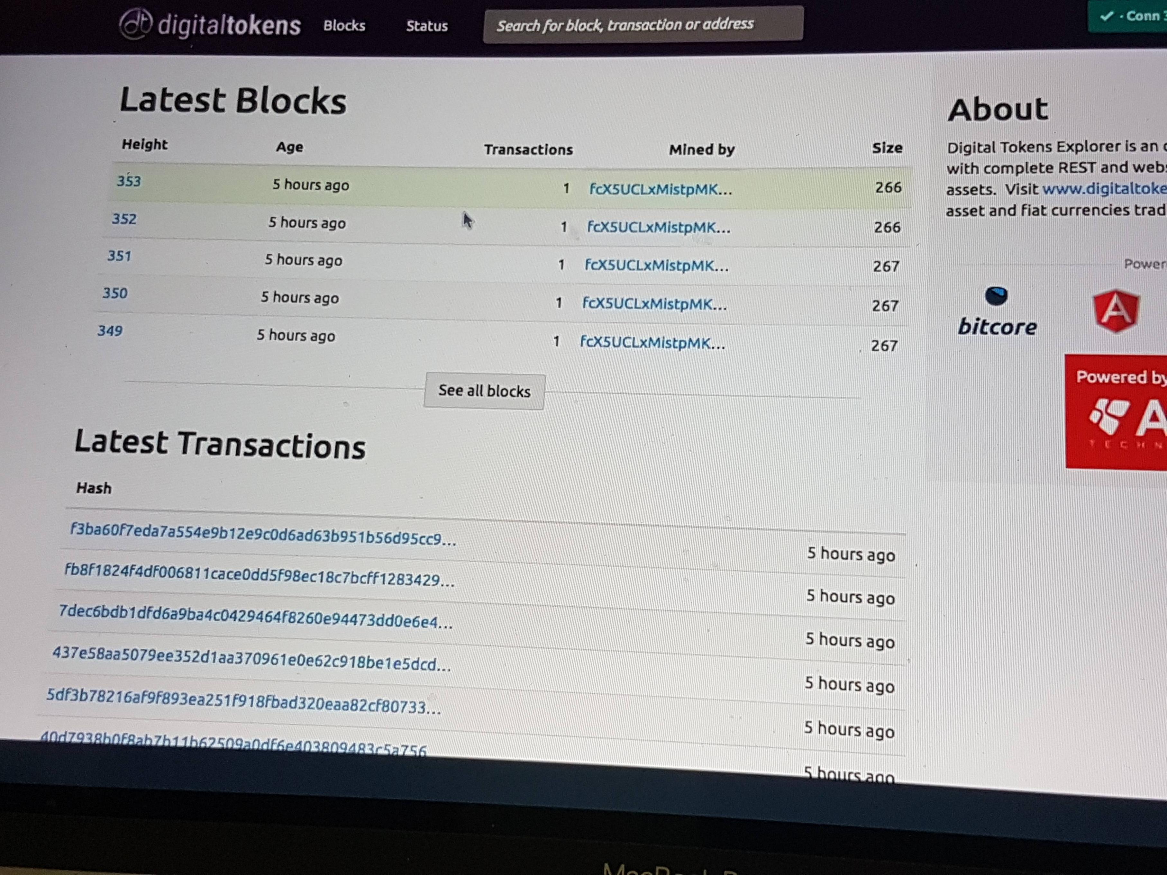The height and width of the screenshot is (875, 1167).
Task: Open miner address in block 351 row
Action: [x=656, y=265]
